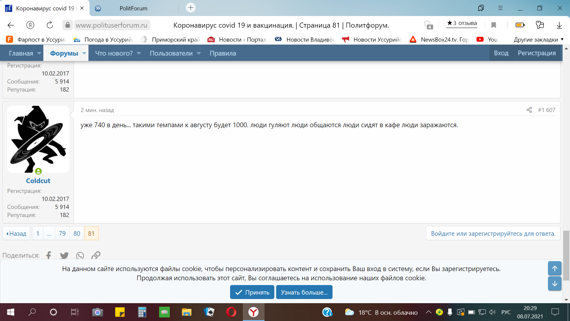Image resolution: width=570 pixels, height=321 pixels.
Task: Accept cookies with Принять button
Action: [252, 292]
